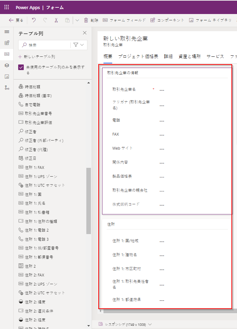Open フォーム ライブラリ from the toolbar
Viewport: 237px width, 329px height.
210,20
